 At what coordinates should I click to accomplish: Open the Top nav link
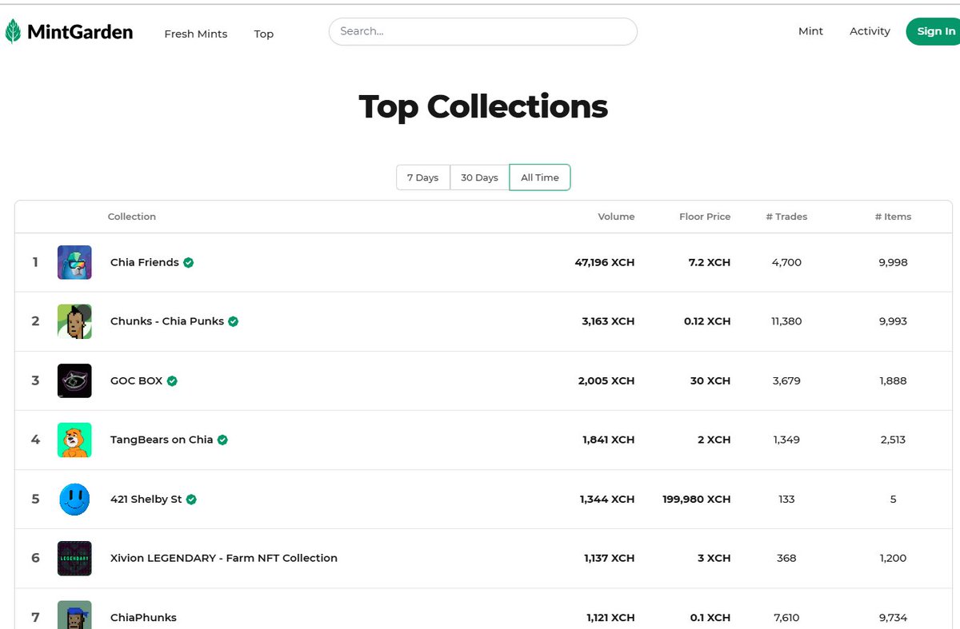(x=264, y=34)
